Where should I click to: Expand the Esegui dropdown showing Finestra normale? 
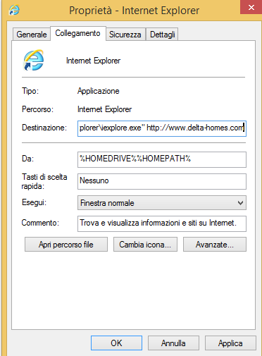[x=162, y=203]
